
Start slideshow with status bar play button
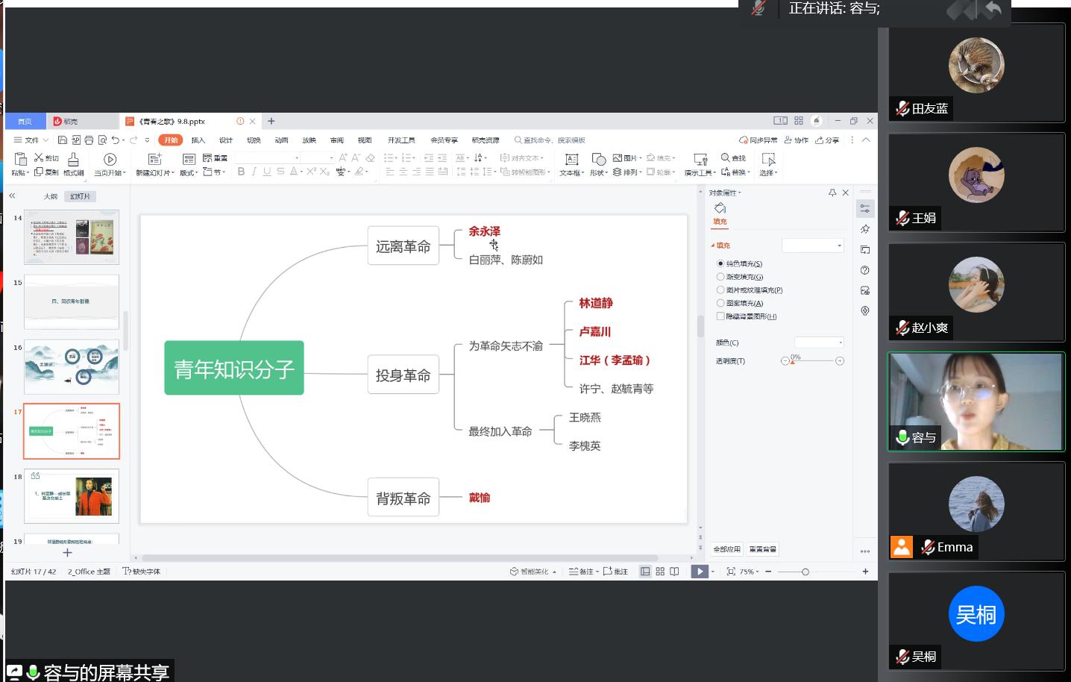(699, 572)
